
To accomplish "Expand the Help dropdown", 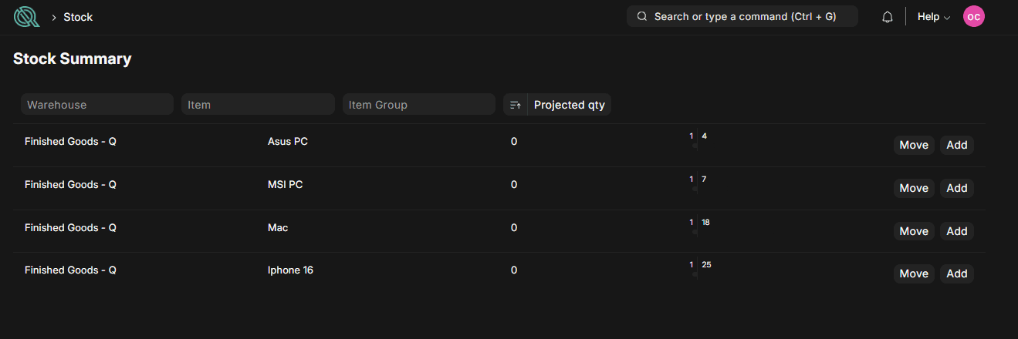I will pyautogui.click(x=933, y=17).
